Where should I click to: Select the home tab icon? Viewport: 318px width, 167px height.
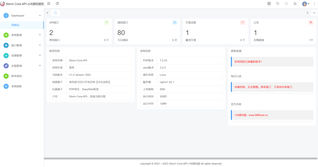pos(55,13)
